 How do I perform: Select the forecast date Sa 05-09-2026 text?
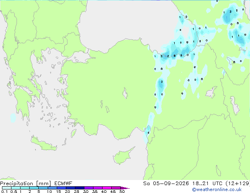point(166,184)
